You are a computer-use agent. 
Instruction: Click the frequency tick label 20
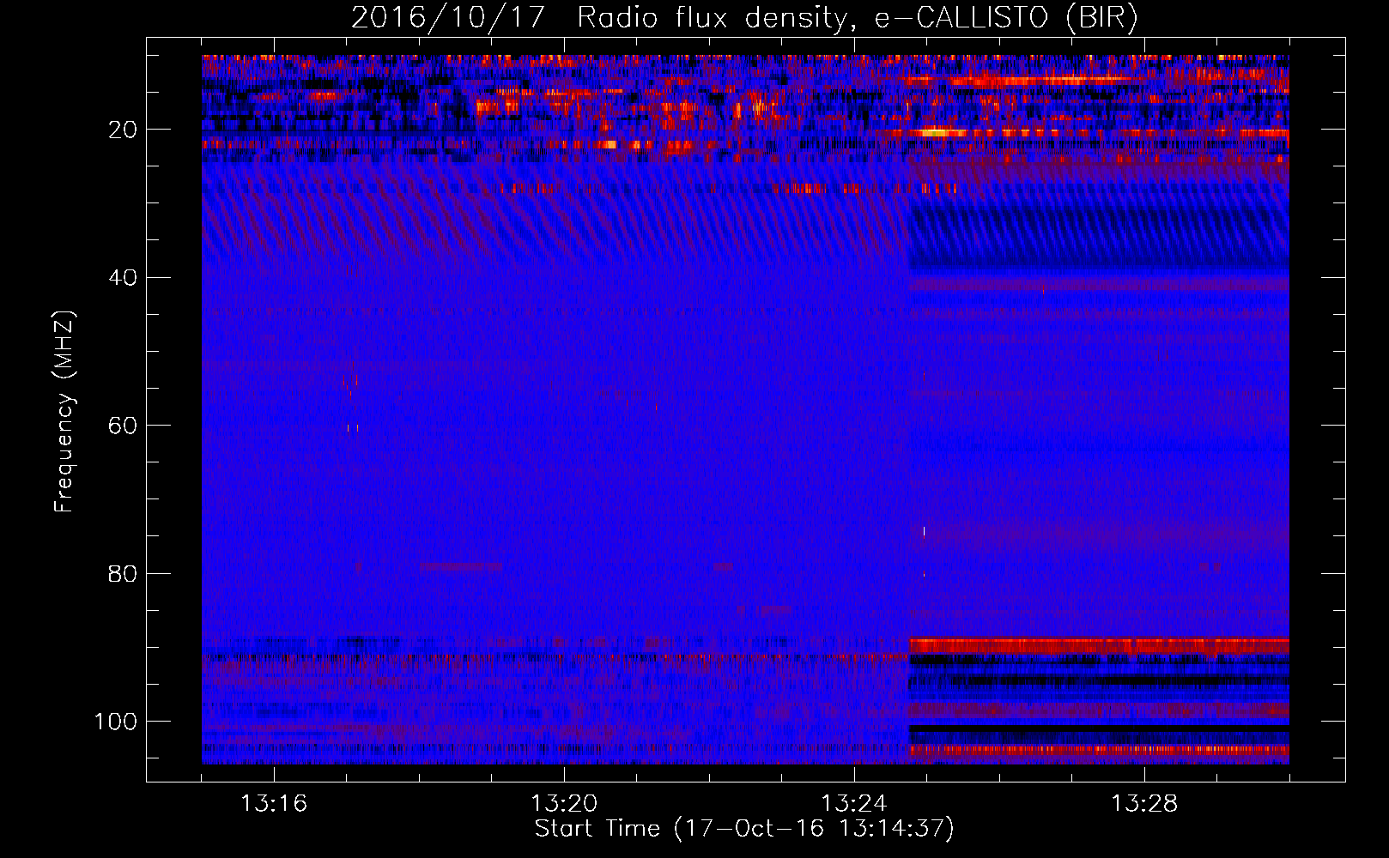click(123, 130)
